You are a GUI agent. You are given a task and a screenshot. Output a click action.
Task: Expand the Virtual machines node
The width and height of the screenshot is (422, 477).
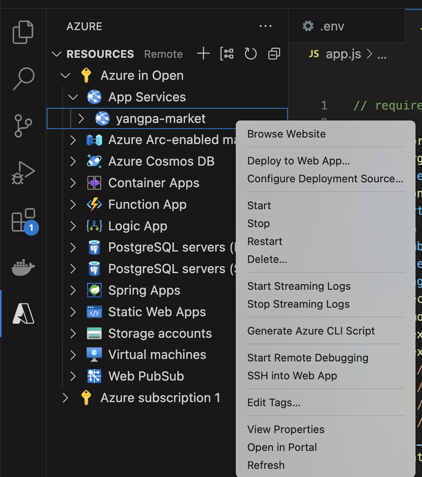tap(73, 355)
